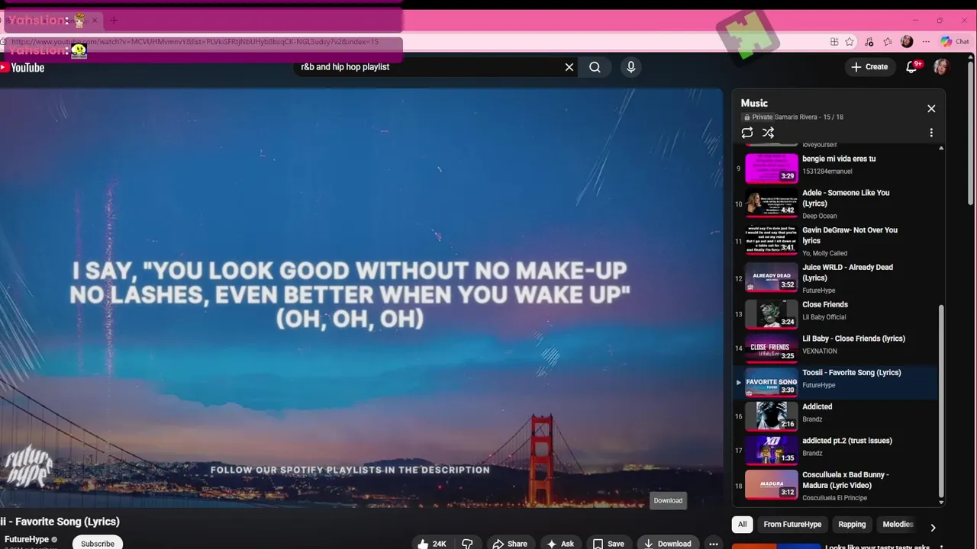Click the Music playlist title

754,103
